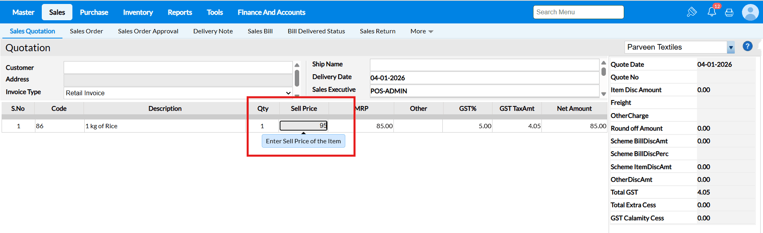The width and height of the screenshot is (763, 233).
Task: Click the Search Menu field
Action: pyautogui.click(x=578, y=12)
